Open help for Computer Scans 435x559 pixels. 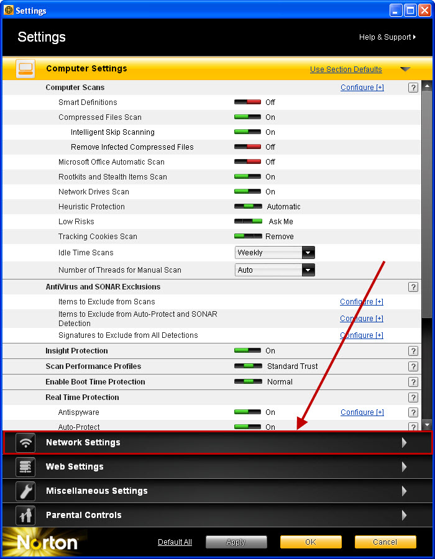coord(413,88)
